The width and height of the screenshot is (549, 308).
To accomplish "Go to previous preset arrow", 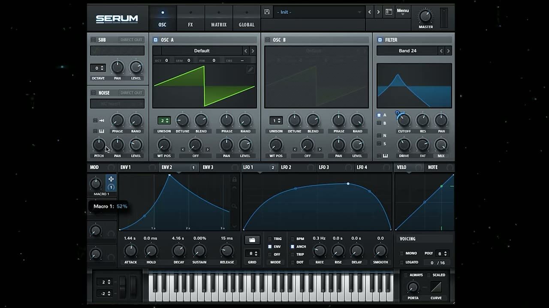I will (x=370, y=12).
